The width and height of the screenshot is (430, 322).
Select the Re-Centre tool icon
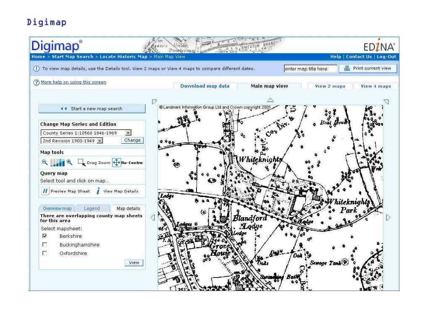click(116, 162)
